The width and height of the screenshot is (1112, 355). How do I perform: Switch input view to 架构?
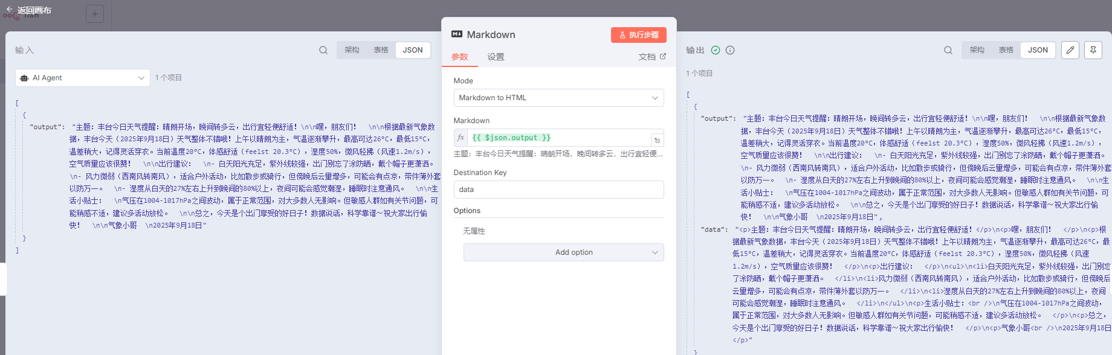coord(352,50)
